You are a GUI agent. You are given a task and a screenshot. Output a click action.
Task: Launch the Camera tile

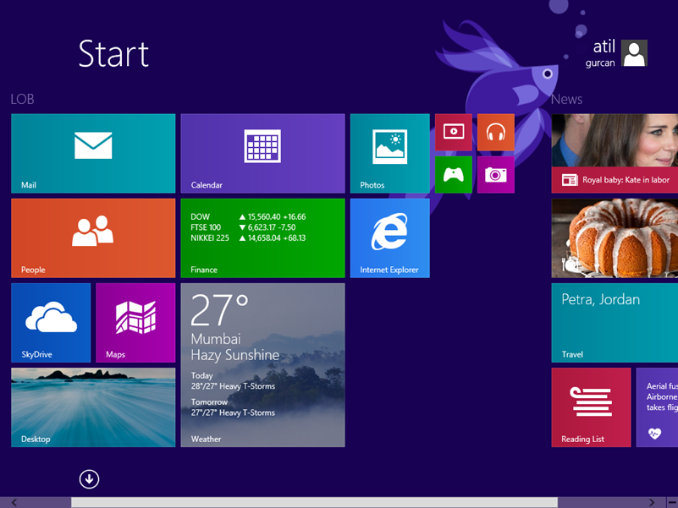tap(495, 174)
